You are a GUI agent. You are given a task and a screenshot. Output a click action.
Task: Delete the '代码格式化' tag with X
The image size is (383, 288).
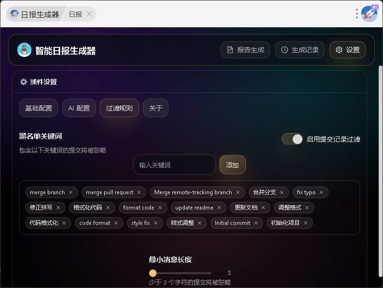click(x=64, y=223)
